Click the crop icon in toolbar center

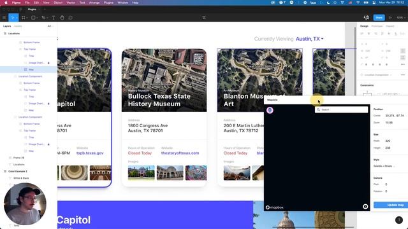click(x=204, y=18)
